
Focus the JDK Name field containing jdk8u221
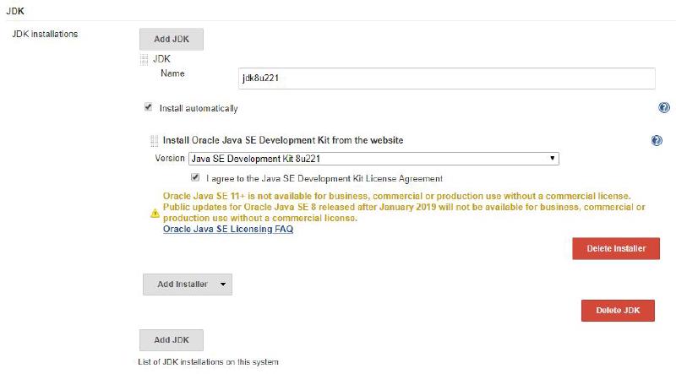coord(447,79)
